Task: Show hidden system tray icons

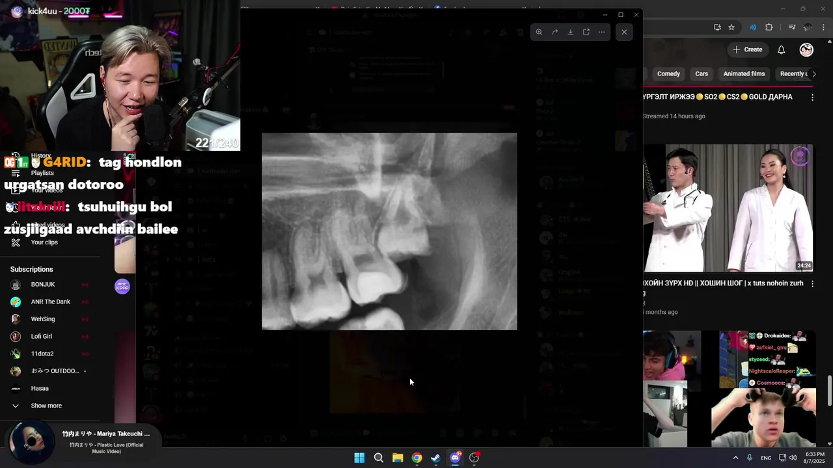Action: [736, 458]
